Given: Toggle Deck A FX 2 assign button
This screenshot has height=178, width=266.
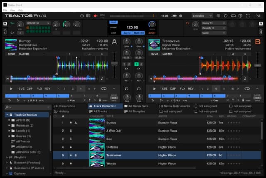Looking at the screenshot, I should click(x=129, y=64).
